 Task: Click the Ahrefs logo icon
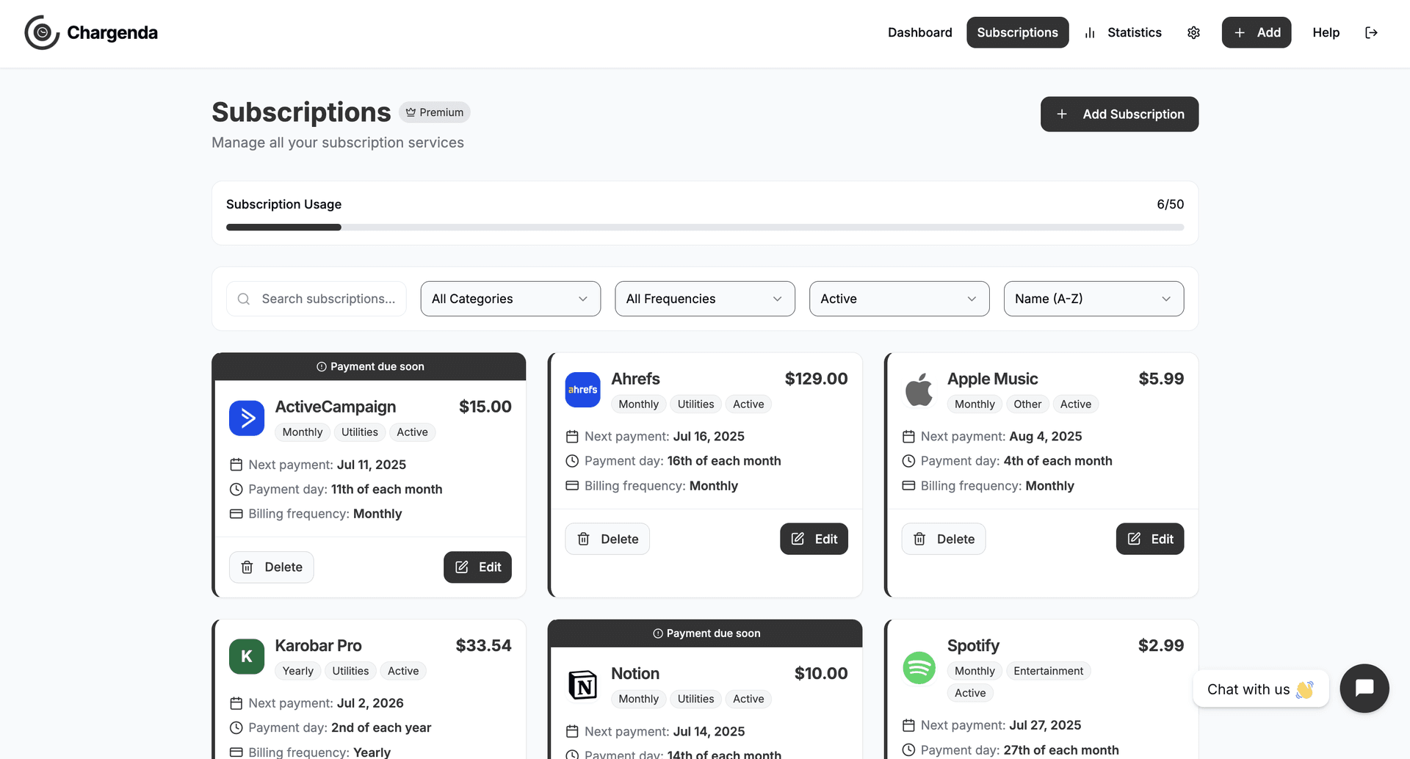tap(582, 390)
